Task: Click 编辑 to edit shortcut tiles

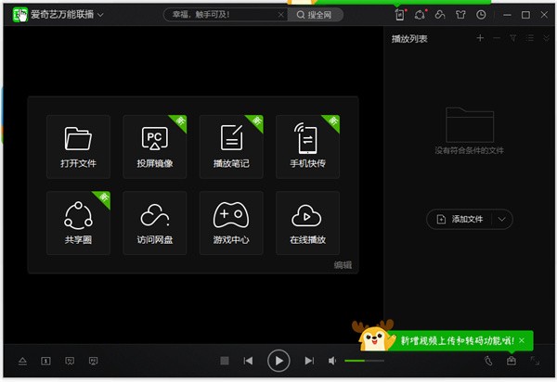Action: point(343,264)
